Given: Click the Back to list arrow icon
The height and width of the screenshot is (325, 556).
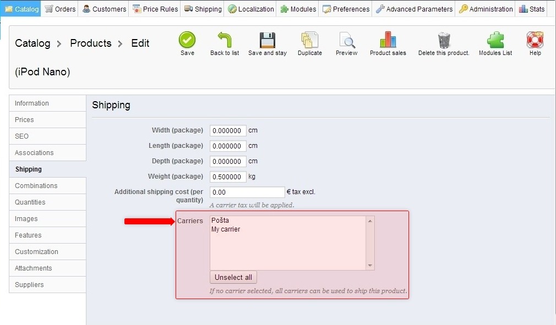Looking at the screenshot, I should (x=225, y=40).
